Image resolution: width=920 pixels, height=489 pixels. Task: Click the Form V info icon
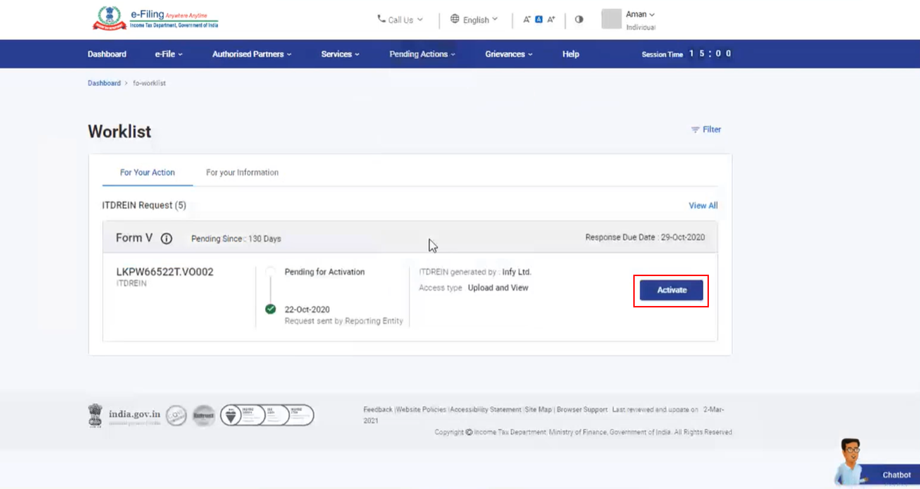click(x=166, y=238)
